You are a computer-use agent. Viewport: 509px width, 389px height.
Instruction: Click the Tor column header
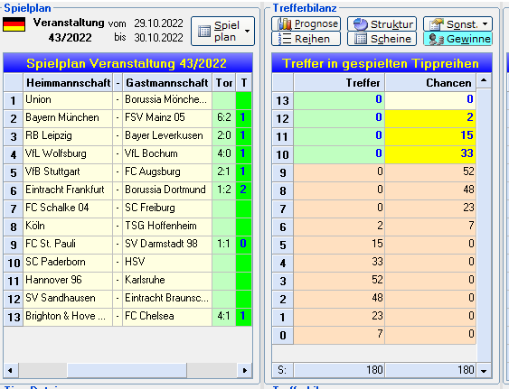tap(224, 83)
